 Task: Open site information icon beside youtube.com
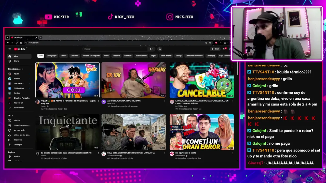point(26,43)
